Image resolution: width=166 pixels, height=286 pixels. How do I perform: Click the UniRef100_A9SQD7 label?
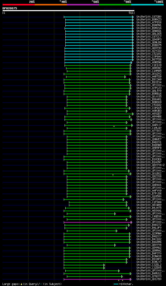tap(149, 114)
